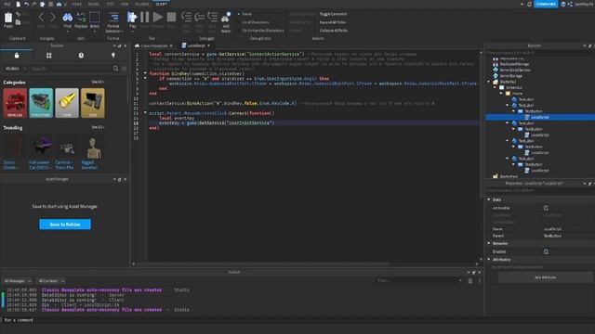The height and width of the screenshot is (334, 595).
Task: Open the HOME ribbon tab
Action: pyautogui.click(x=76, y=4)
